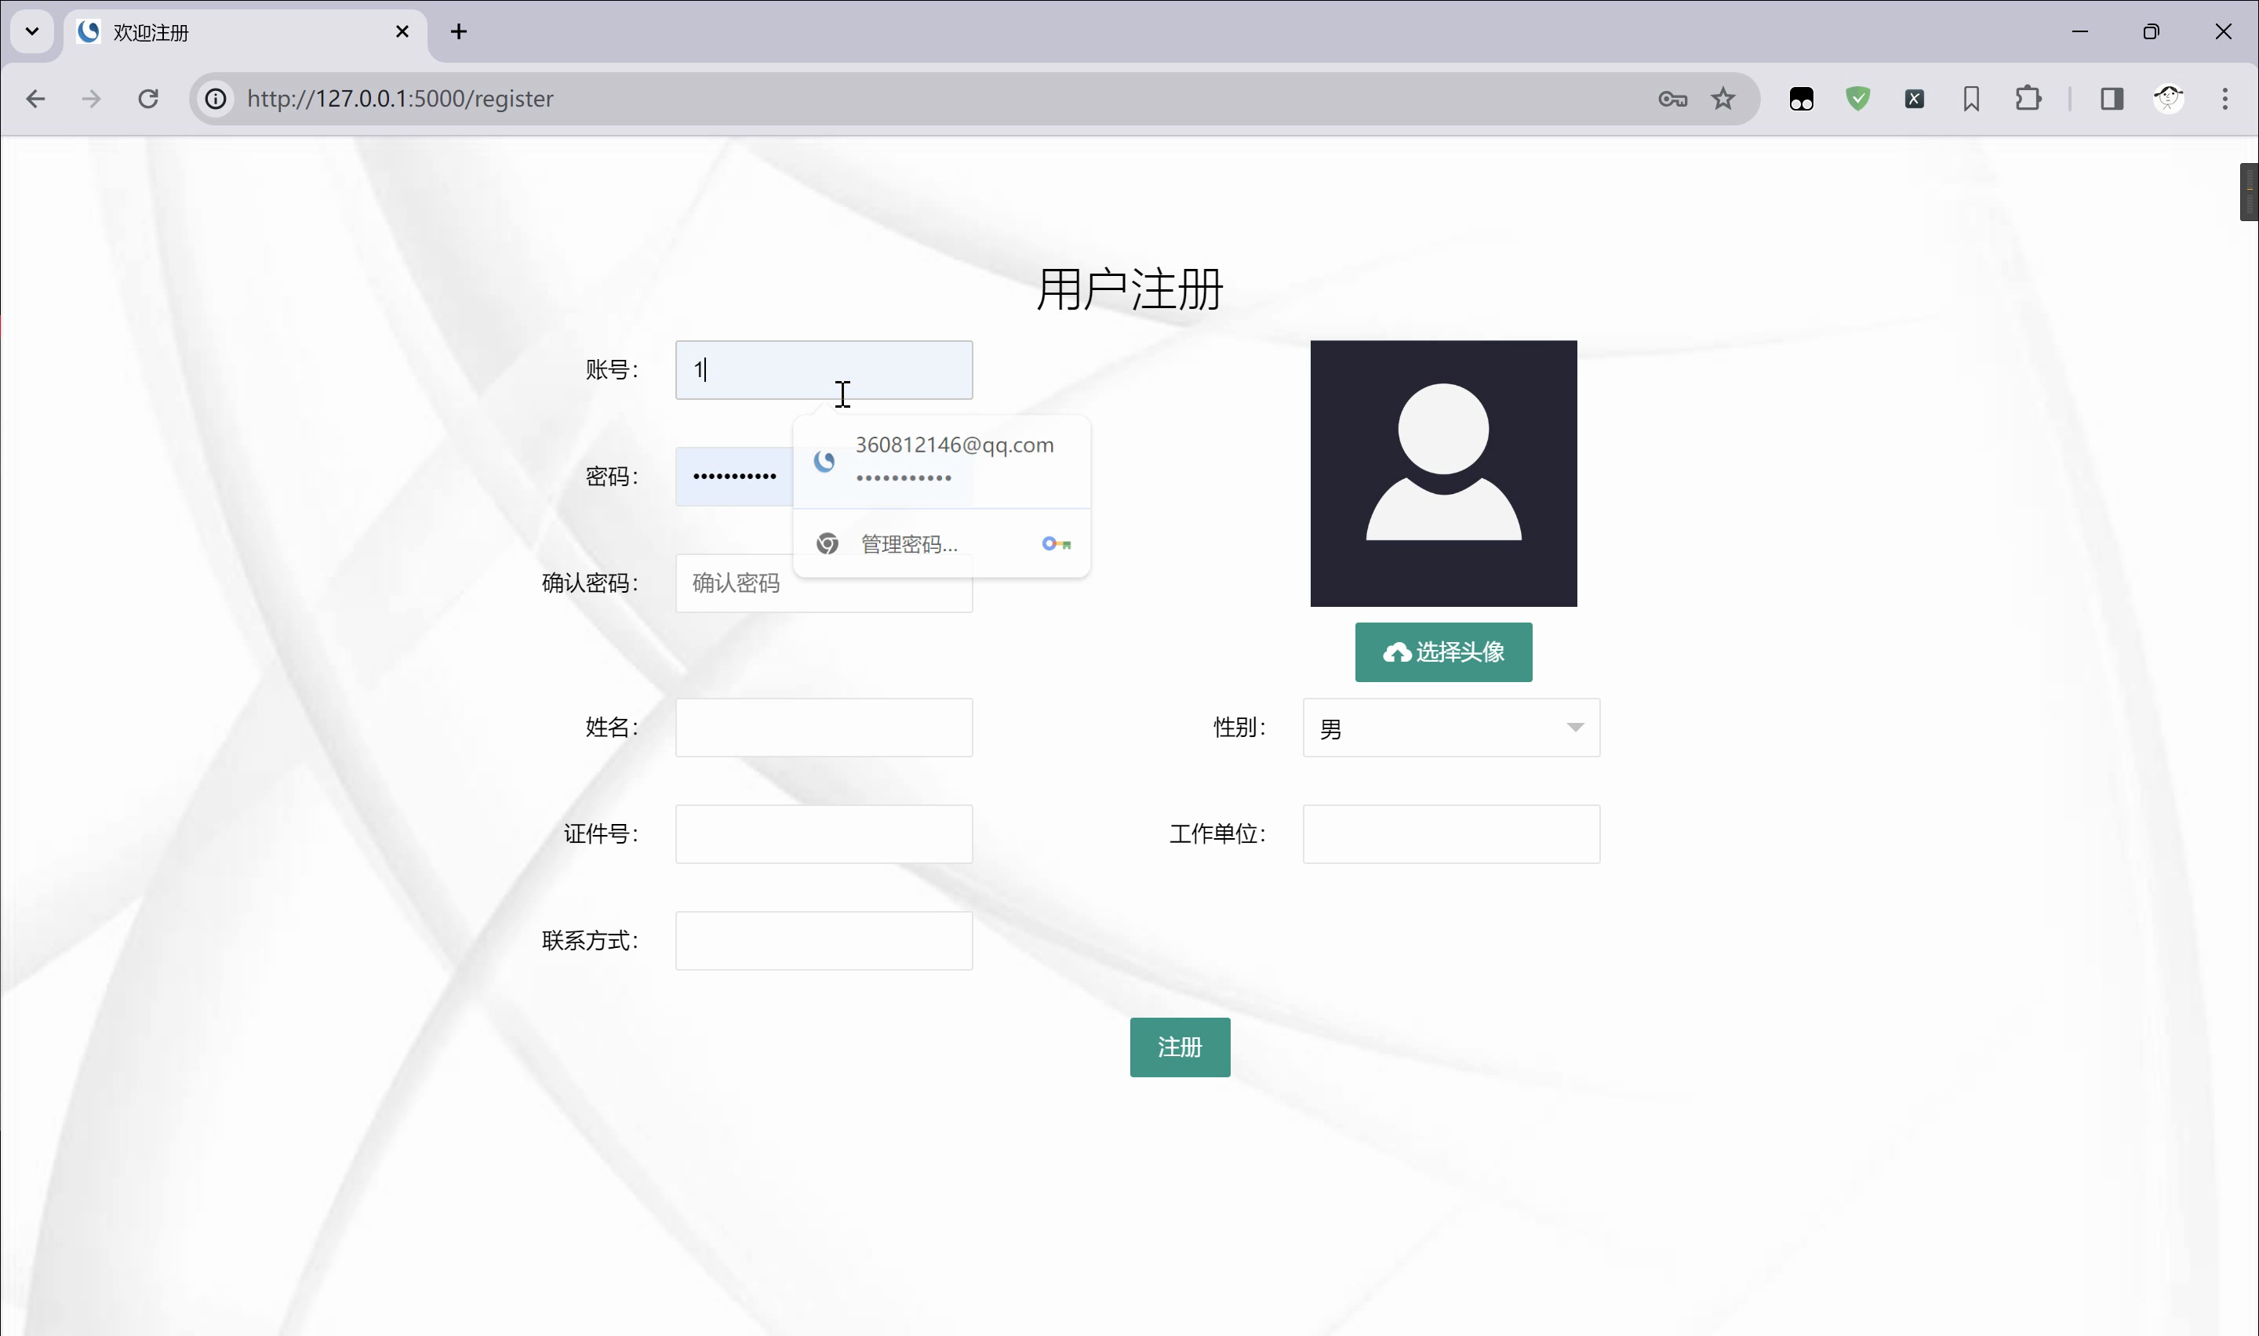Screen dimensions: 2259x1336
Task: Click the green shield extension icon
Action: [1858, 99]
